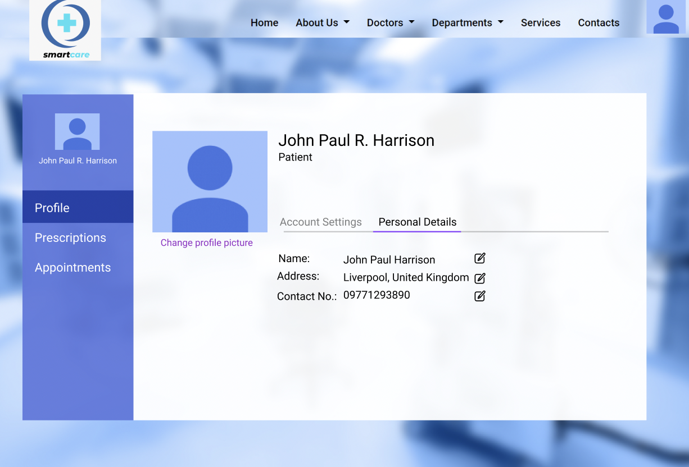Open Prescriptions from the sidebar
The image size is (689, 467).
click(70, 237)
